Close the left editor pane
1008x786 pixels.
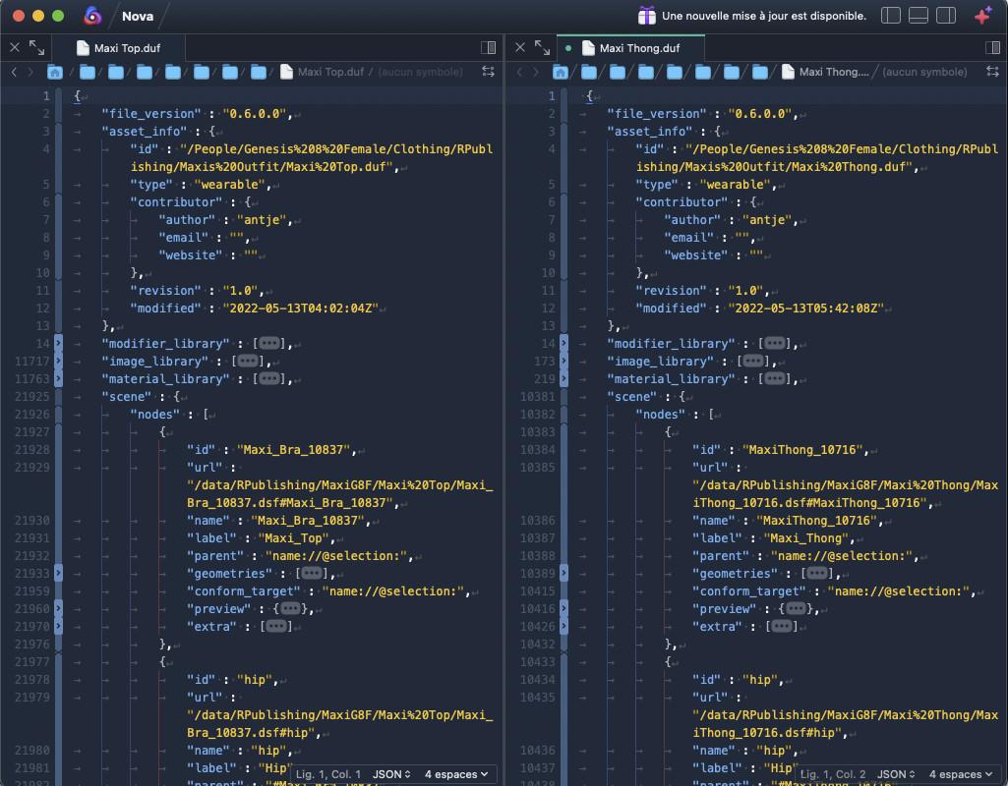click(14, 47)
